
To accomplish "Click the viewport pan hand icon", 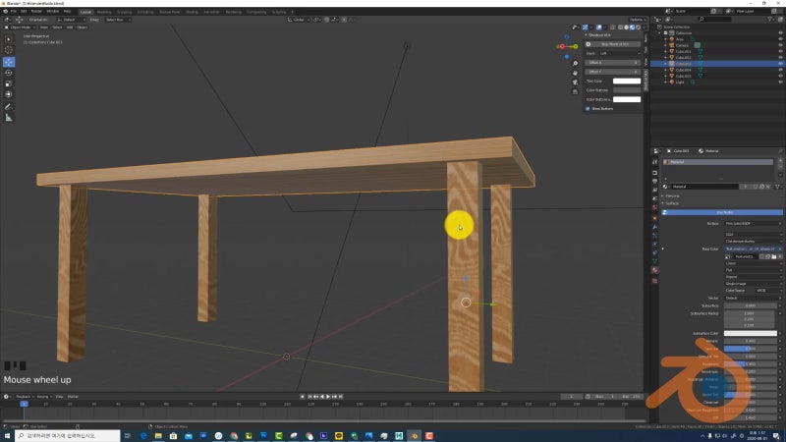I will tap(575, 73).
